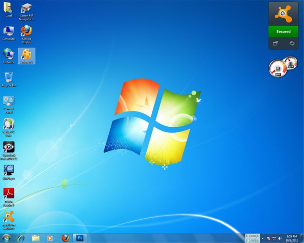The image size is (304, 243).
Task: Open the Windows Start menu orb
Action: 6,238
